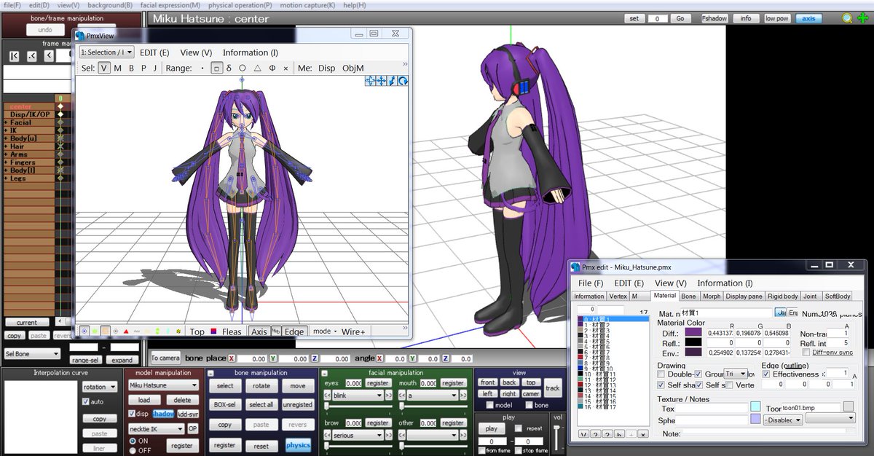This screenshot has width=874, height=456.
Task: Choose the box range selection icon
Action: pos(216,68)
